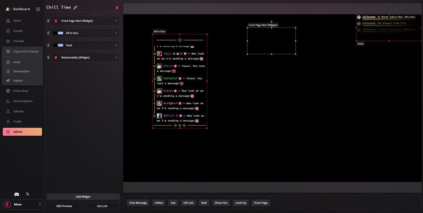Image resolution: width=423 pixels, height=213 pixels.
Task: Click the Chill Time display title
Action: point(59,7)
